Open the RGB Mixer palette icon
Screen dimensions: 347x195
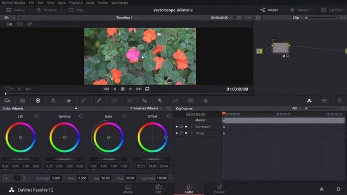click(53, 101)
